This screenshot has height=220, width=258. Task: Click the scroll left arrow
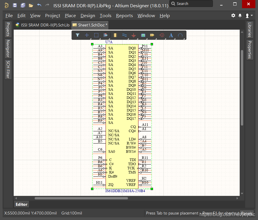pos(16,198)
